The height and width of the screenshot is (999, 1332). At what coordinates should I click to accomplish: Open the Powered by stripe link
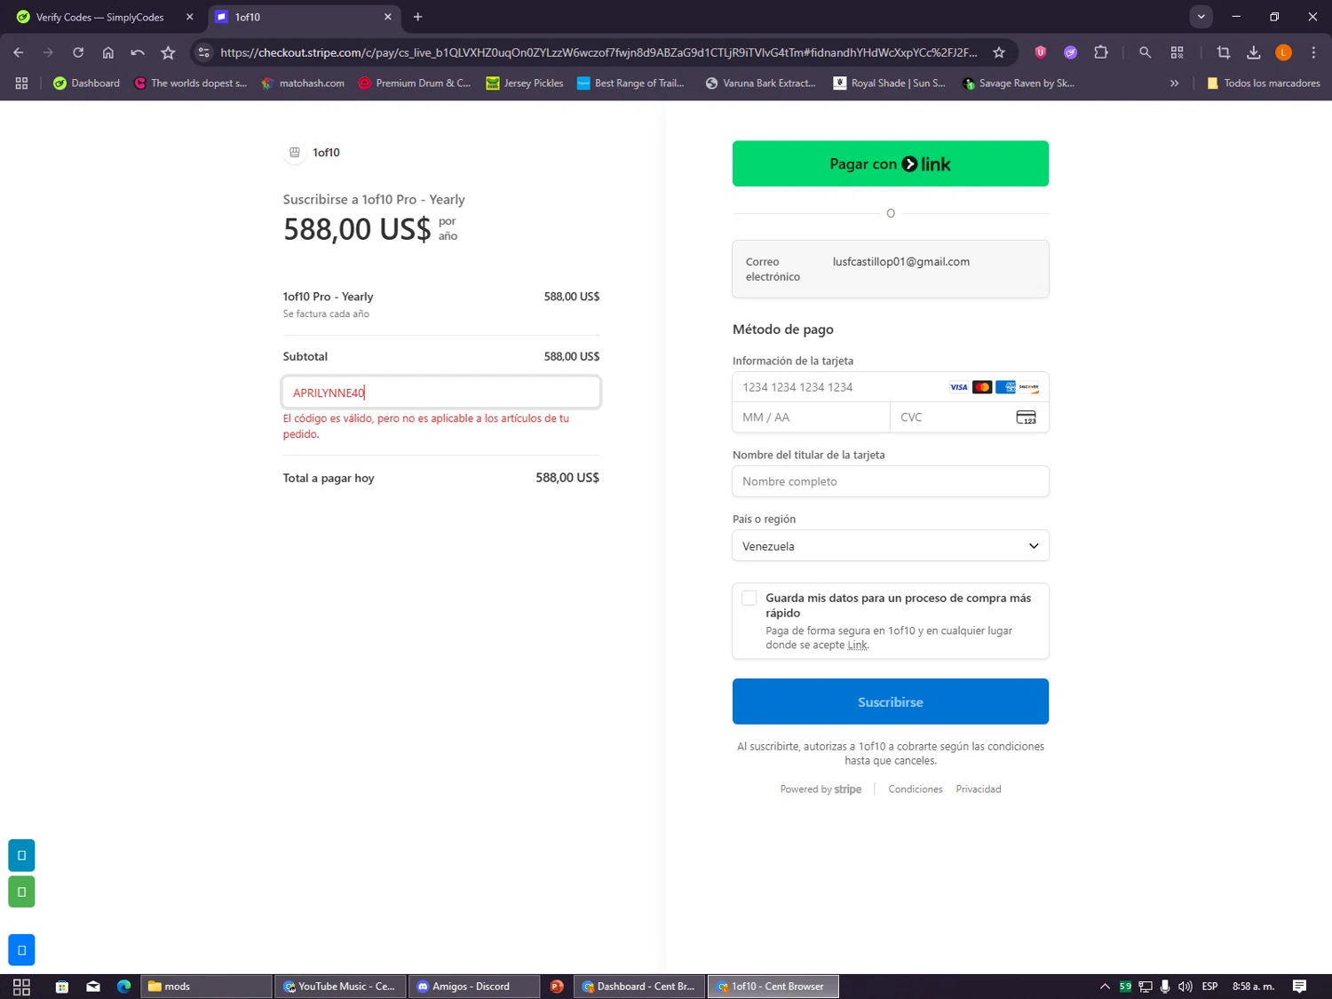click(821, 789)
